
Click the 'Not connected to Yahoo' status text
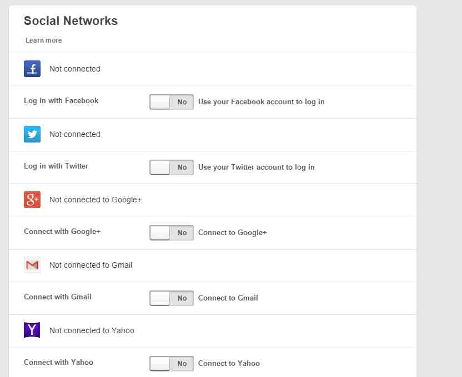92,330
